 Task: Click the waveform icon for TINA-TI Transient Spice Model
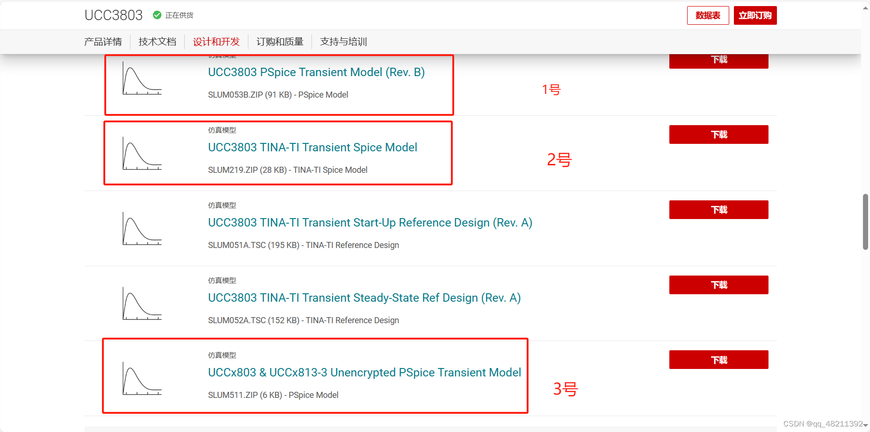click(141, 154)
